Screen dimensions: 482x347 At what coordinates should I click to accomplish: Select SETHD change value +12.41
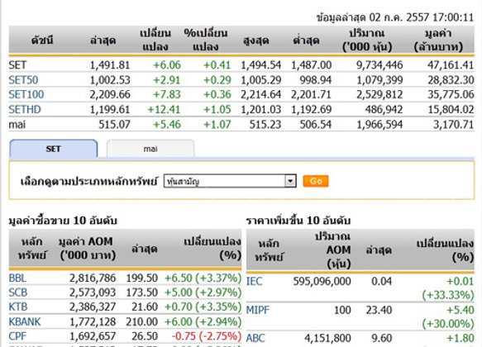click(164, 110)
